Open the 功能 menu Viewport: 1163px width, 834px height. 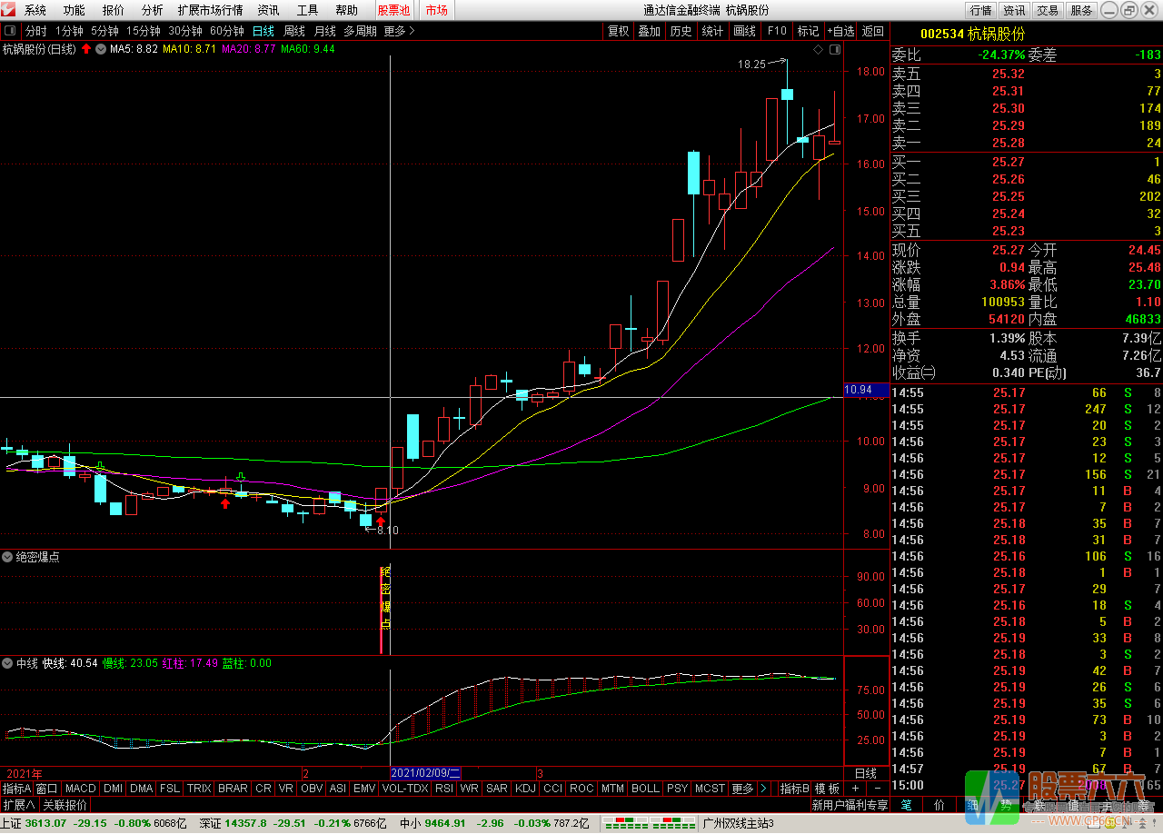pyautogui.click(x=75, y=10)
